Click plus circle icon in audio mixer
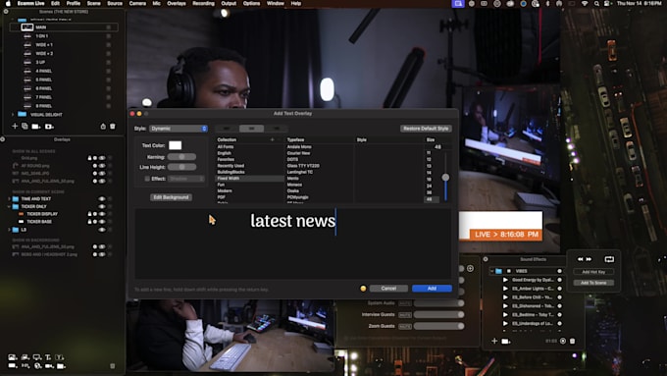Screen dimensions: 667x376 click(470, 268)
